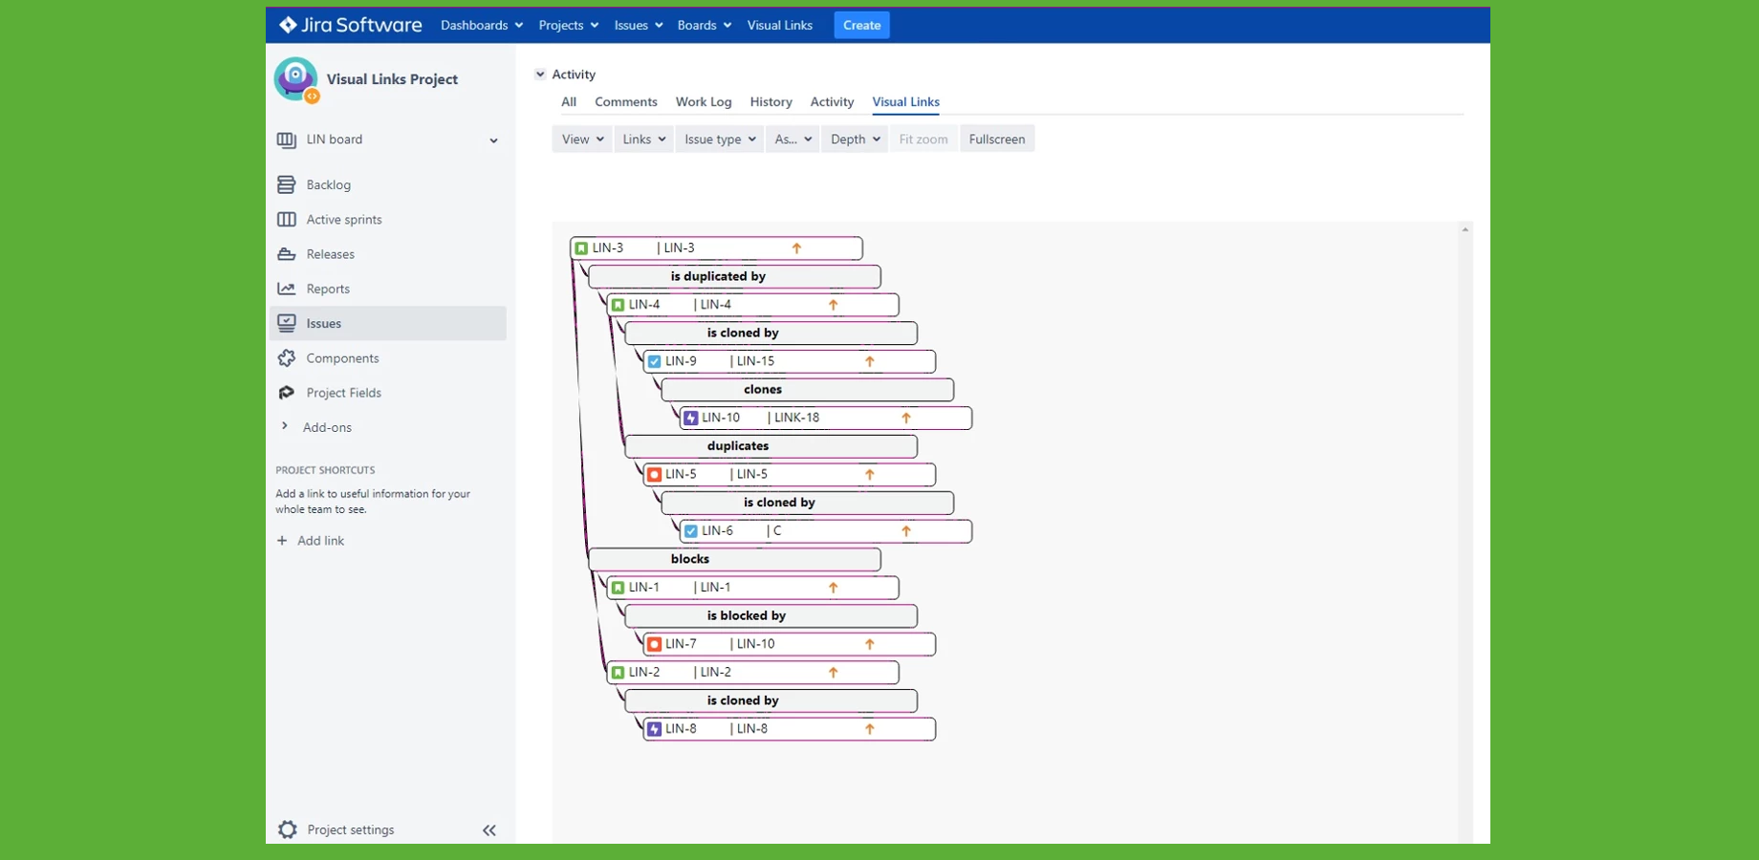Viewport: 1759px width, 860px height.
Task: Click the LIN-5 bug type icon
Action: [x=654, y=474]
